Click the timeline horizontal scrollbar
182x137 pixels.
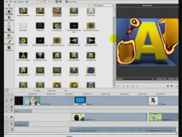(x=91, y=134)
